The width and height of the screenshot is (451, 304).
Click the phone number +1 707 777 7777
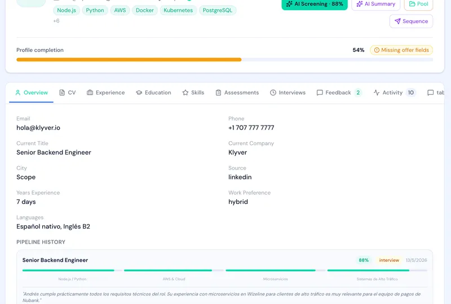pyautogui.click(x=251, y=128)
